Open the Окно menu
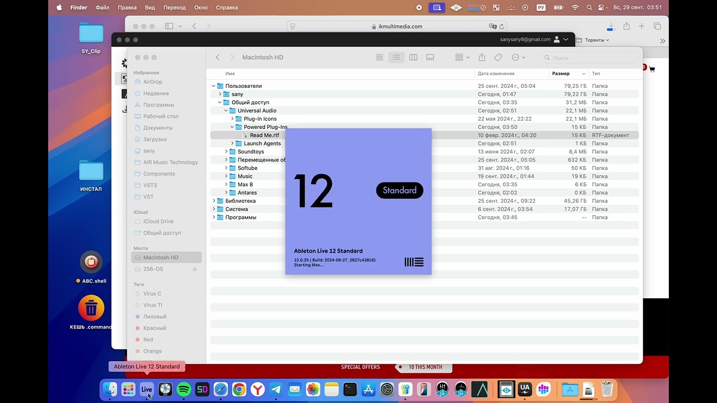The width and height of the screenshot is (717, 403). 201,7
